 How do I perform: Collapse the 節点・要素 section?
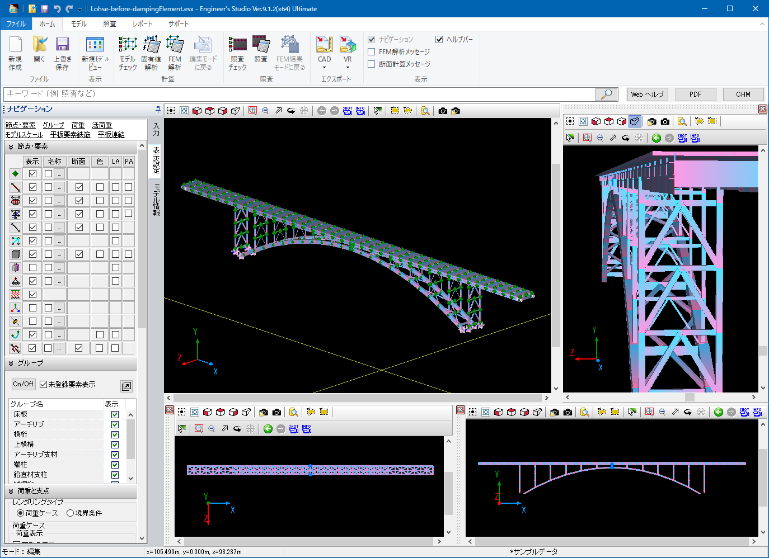pos(11,146)
